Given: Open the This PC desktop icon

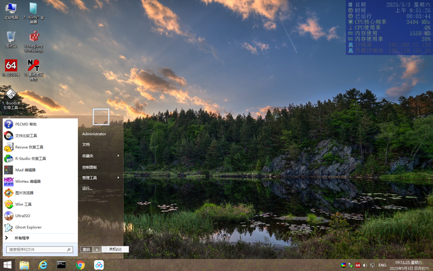Looking at the screenshot, I should pyautogui.click(x=11, y=12).
